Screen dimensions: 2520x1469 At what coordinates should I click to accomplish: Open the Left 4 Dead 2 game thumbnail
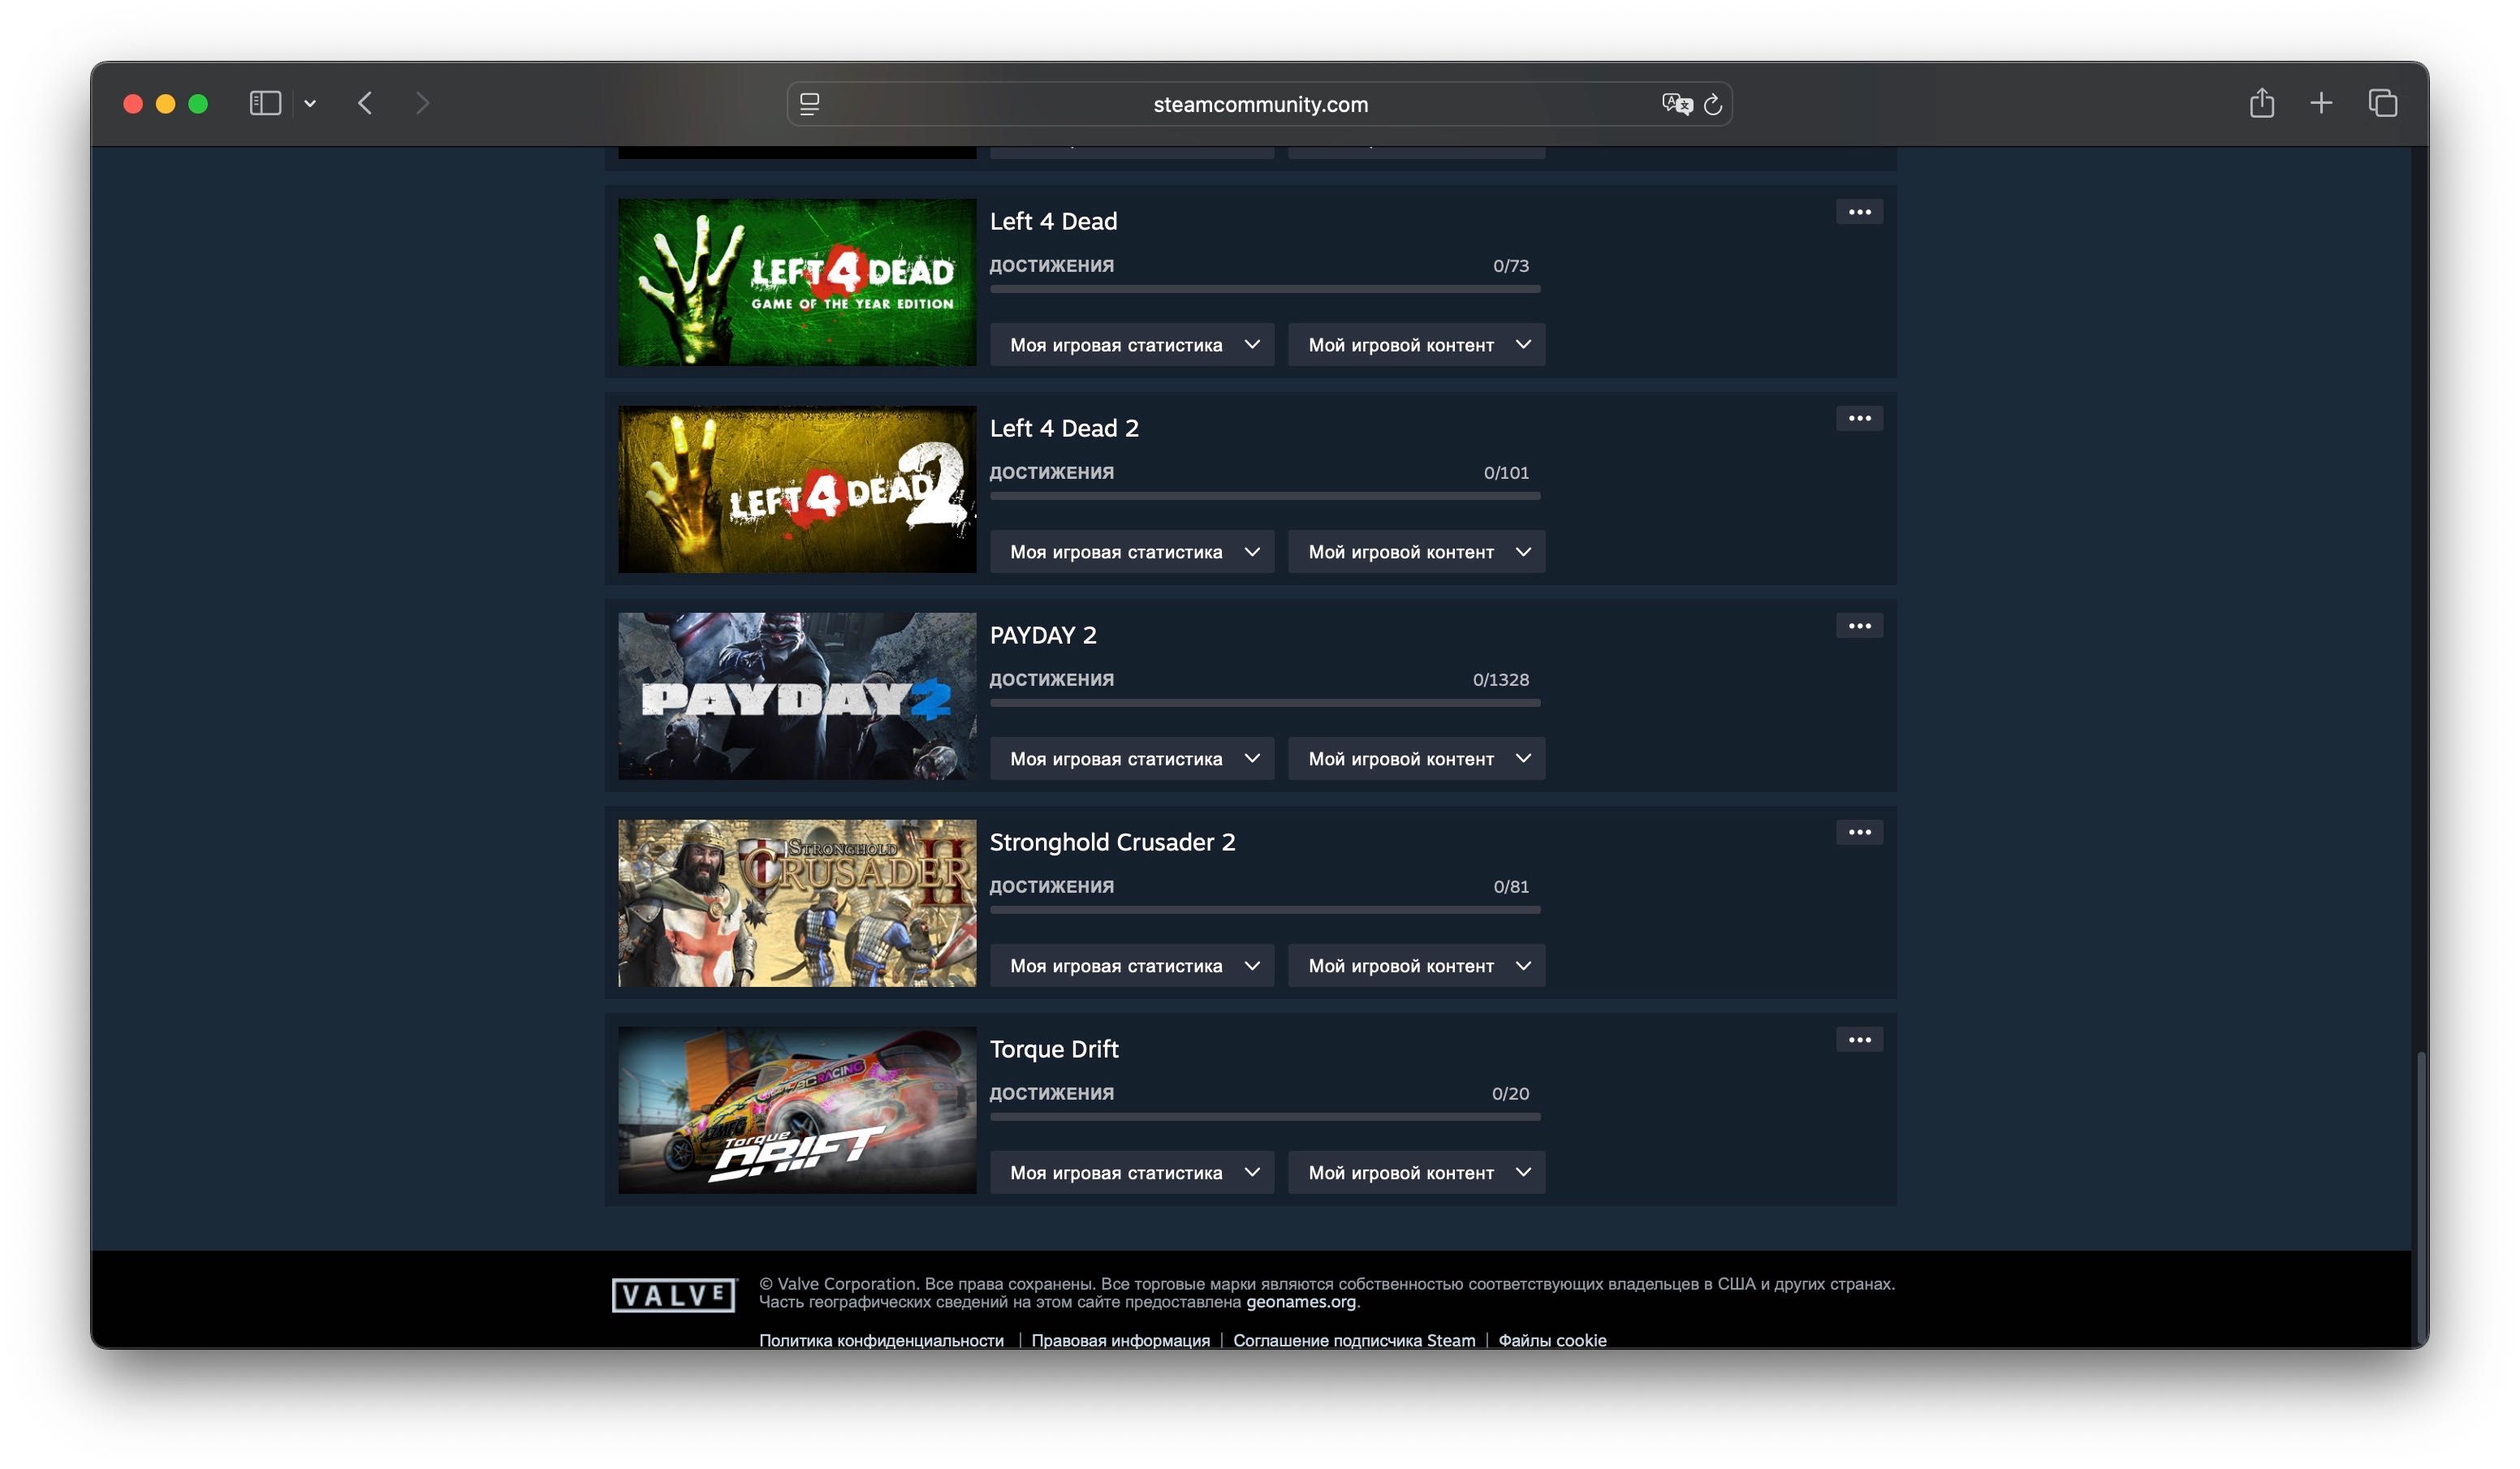pos(797,489)
